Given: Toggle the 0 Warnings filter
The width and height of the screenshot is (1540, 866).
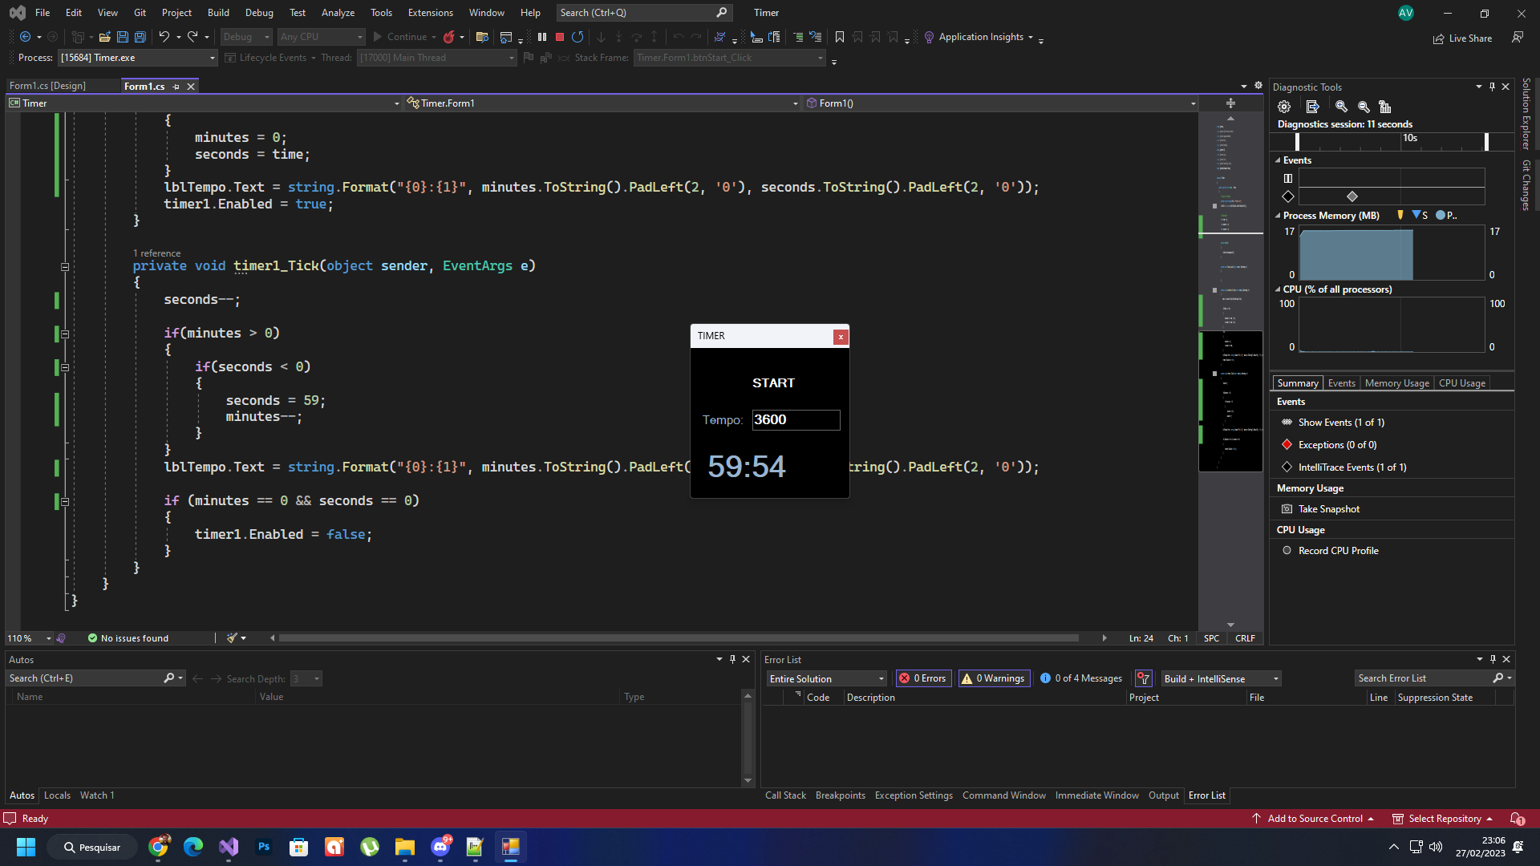Looking at the screenshot, I should coord(994,678).
